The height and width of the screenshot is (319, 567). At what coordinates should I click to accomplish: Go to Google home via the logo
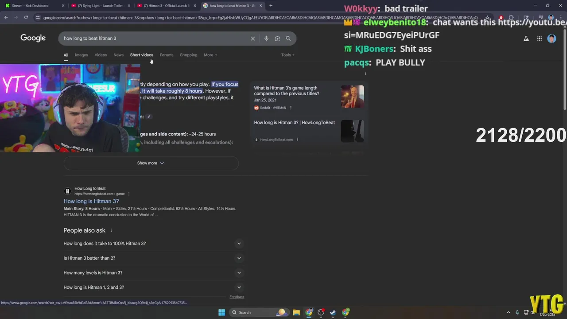coord(33,38)
